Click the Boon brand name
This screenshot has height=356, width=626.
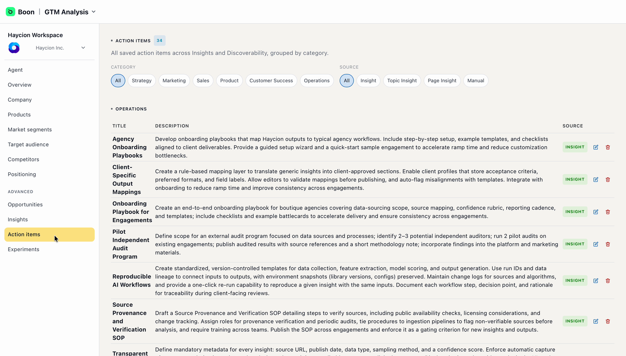click(26, 12)
